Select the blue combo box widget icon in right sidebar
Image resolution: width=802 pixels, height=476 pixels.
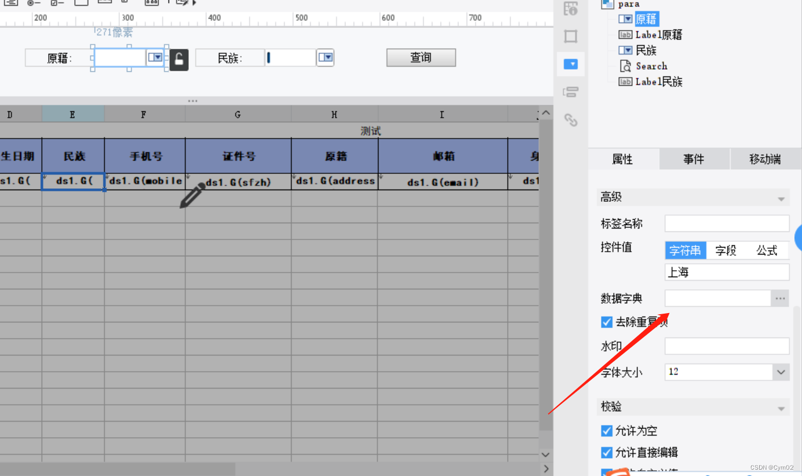tap(571, 64)
